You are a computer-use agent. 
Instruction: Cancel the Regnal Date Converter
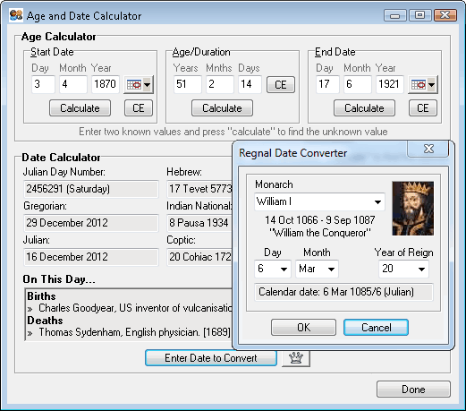pyautogui.click(x=376, y=328)
